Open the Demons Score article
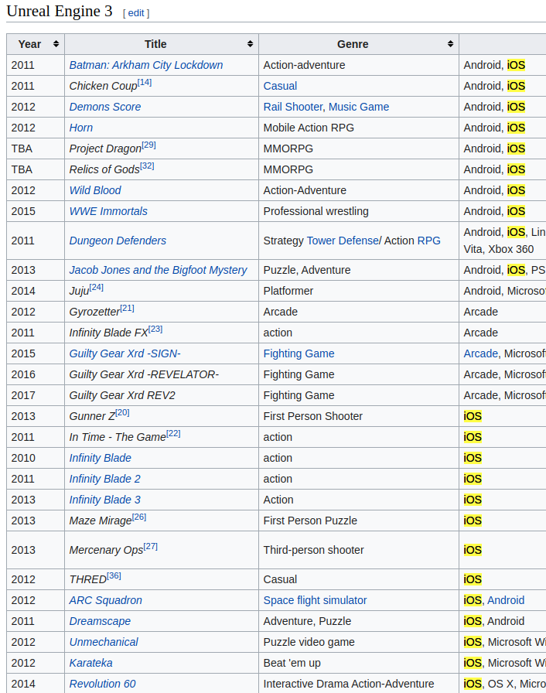Screen dimensions: 546x693 pos(105,107)
